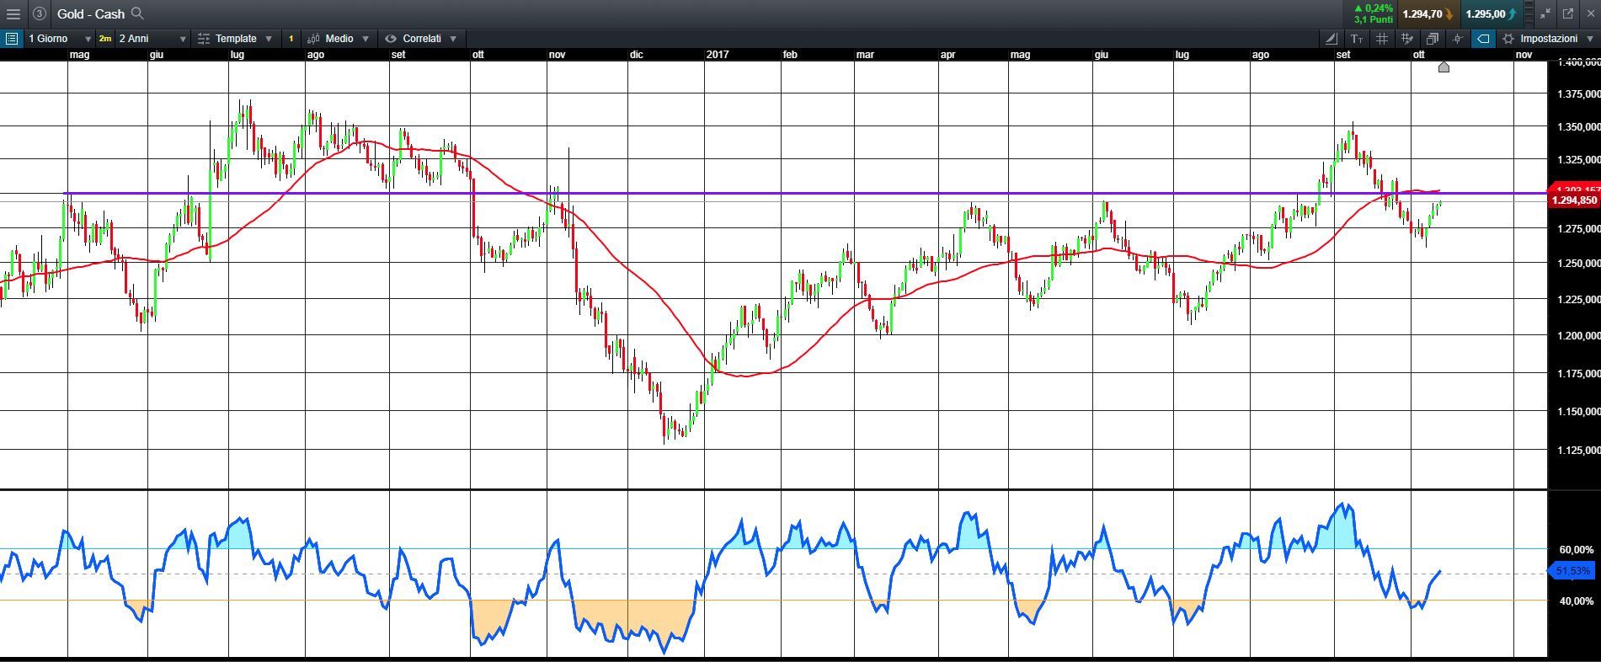The width and height of the screenshot is (1601, 662).
Task: Select the text annotation tool
Action: 1356,39
